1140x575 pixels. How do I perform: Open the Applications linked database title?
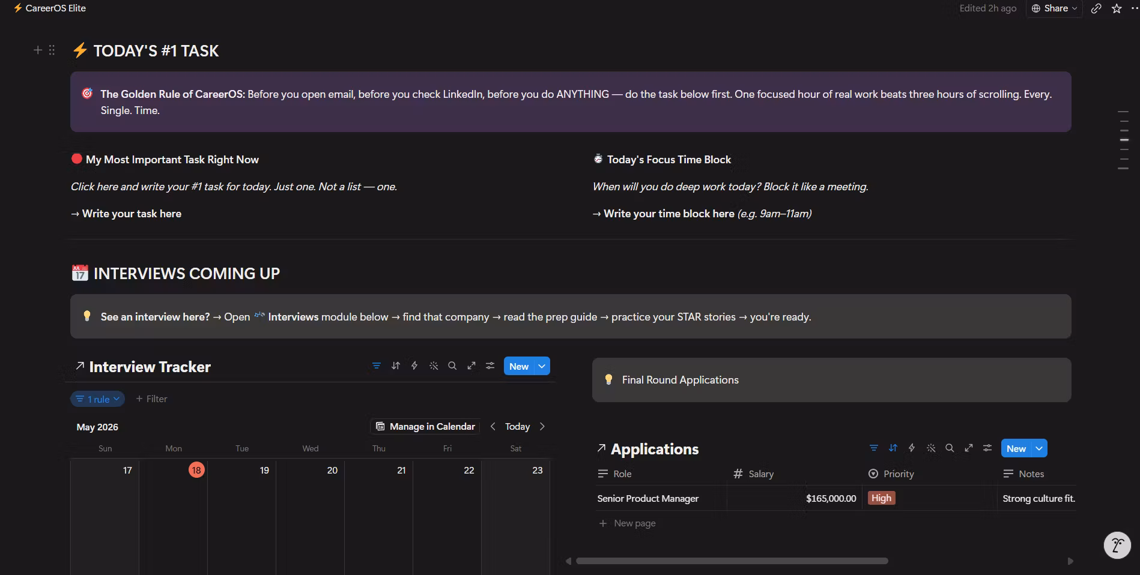(655, 449)
